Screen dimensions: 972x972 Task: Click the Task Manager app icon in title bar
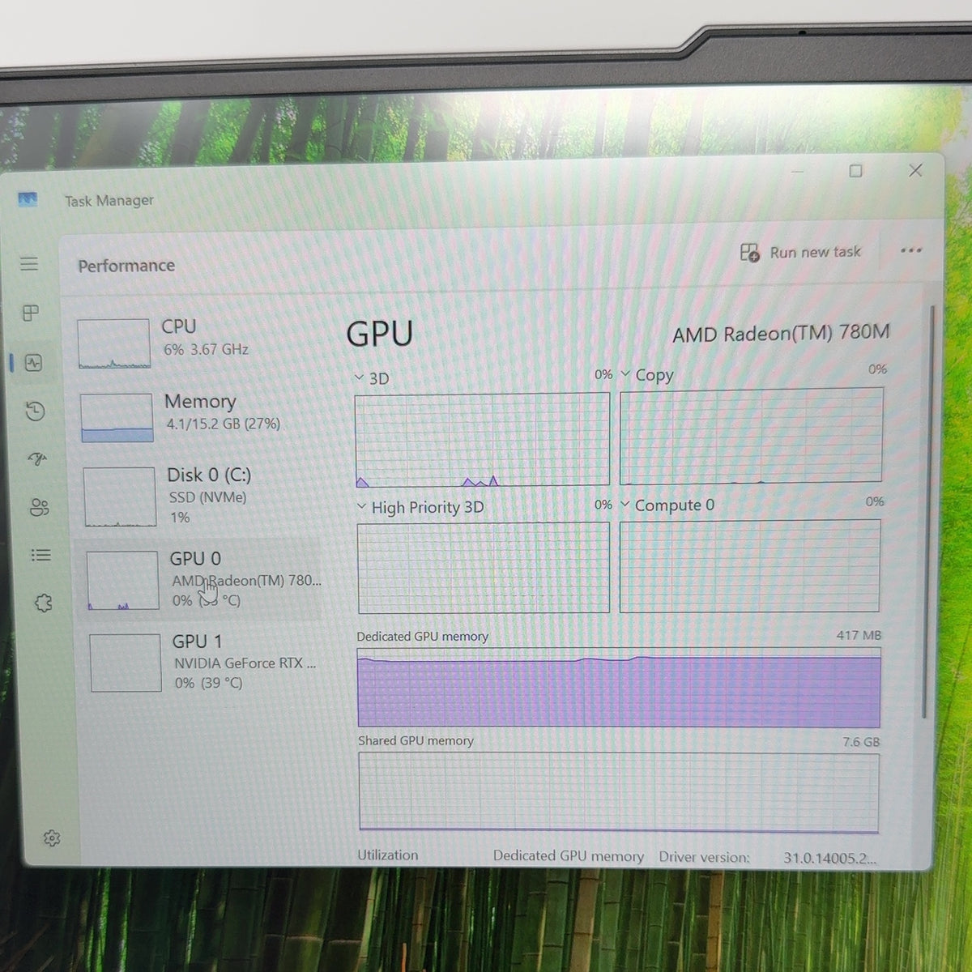tap(28, 199)
